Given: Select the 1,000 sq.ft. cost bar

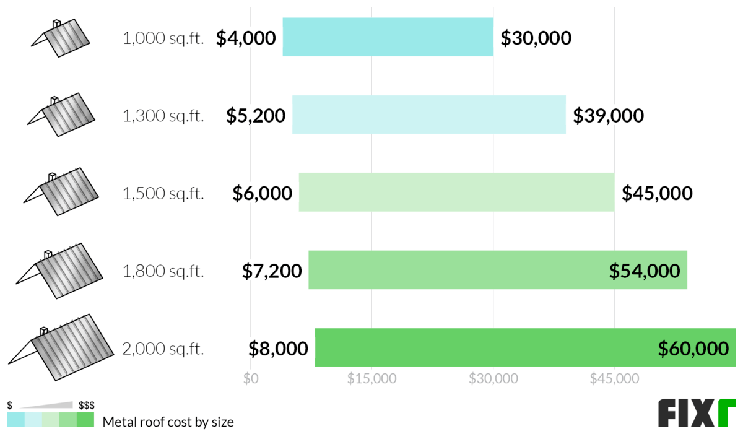Looking at the screenshot, I should [x=388, y=37].
